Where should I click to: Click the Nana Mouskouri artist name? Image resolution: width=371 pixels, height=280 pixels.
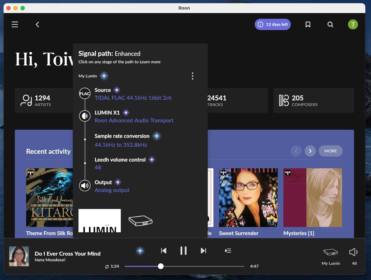50,259
